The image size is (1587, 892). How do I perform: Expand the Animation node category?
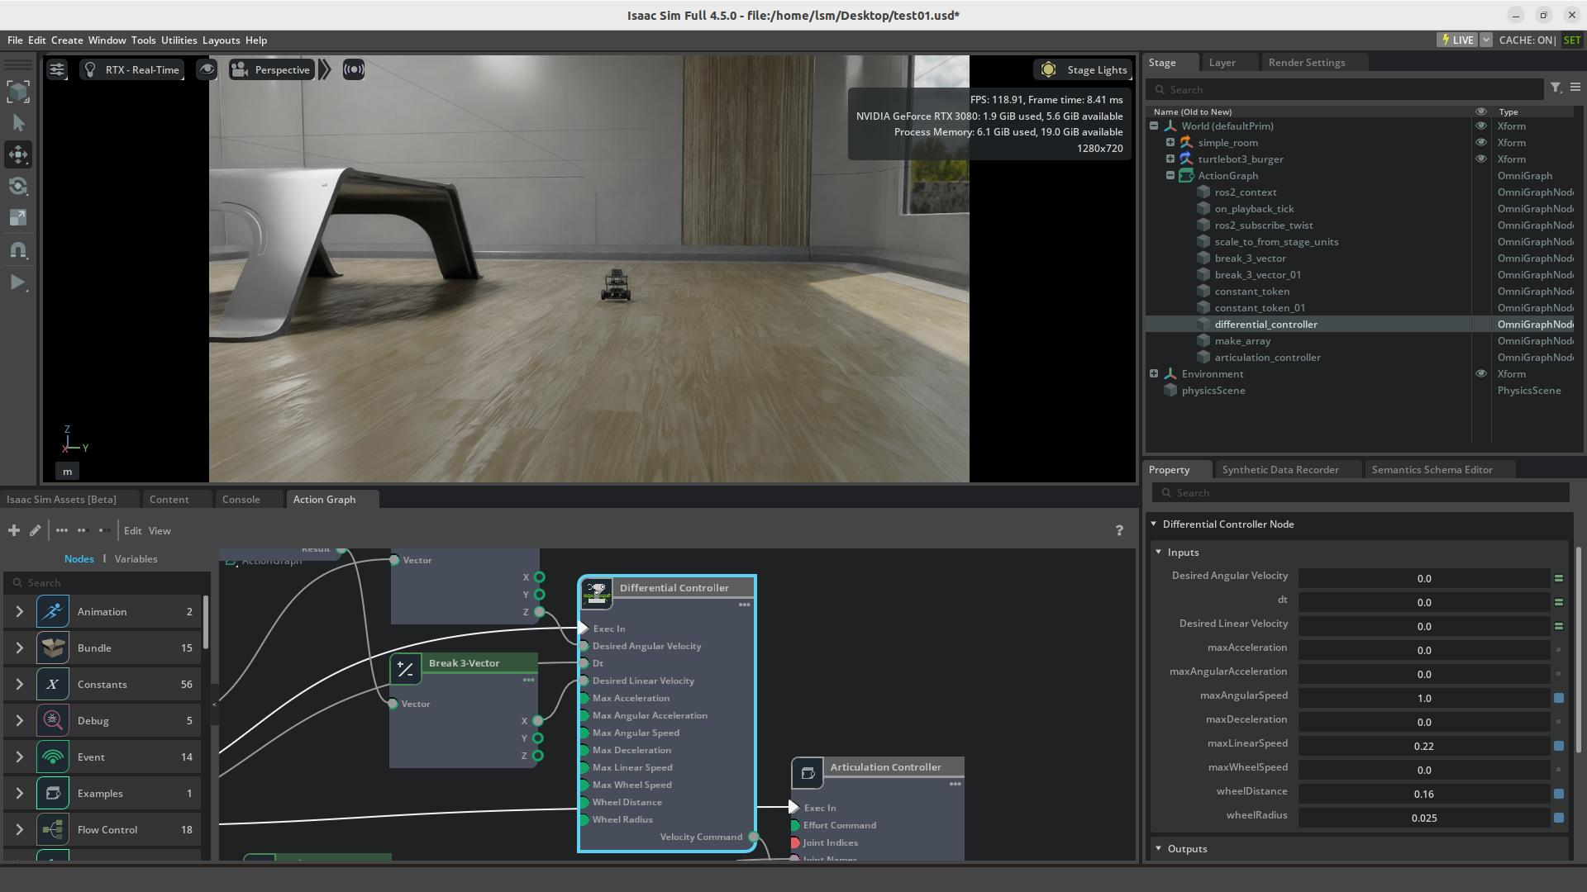coord(19,612)
